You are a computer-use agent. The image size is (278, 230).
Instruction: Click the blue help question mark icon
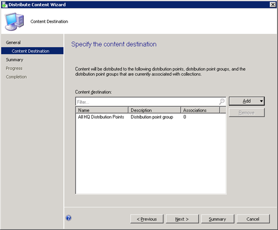69,218
